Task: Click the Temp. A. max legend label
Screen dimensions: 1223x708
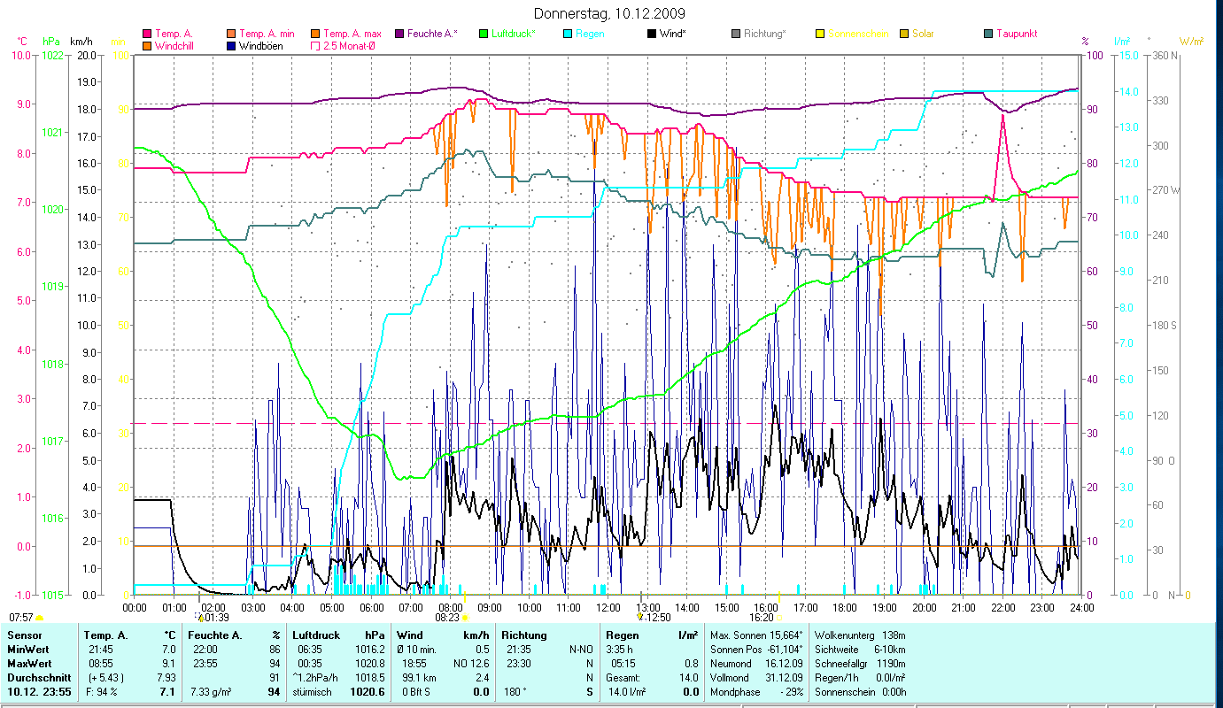Action: click(352, 34)
